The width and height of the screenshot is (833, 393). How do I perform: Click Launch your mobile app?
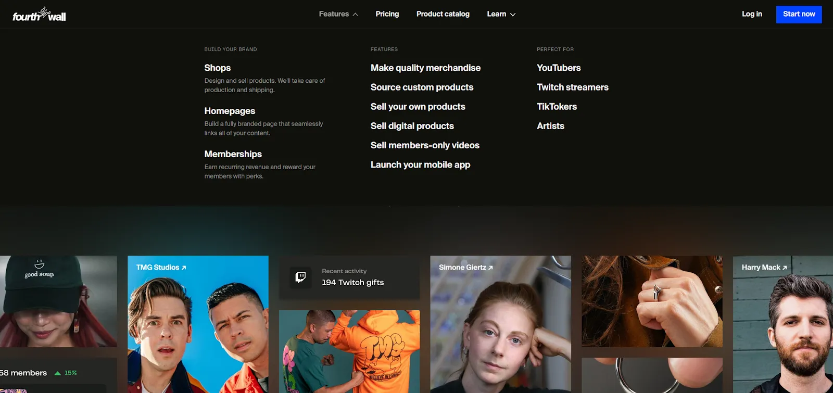point(420,164)
